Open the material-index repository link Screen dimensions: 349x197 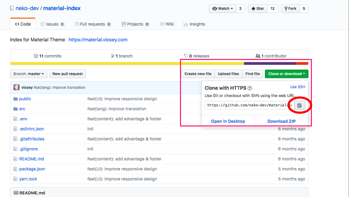62,9
